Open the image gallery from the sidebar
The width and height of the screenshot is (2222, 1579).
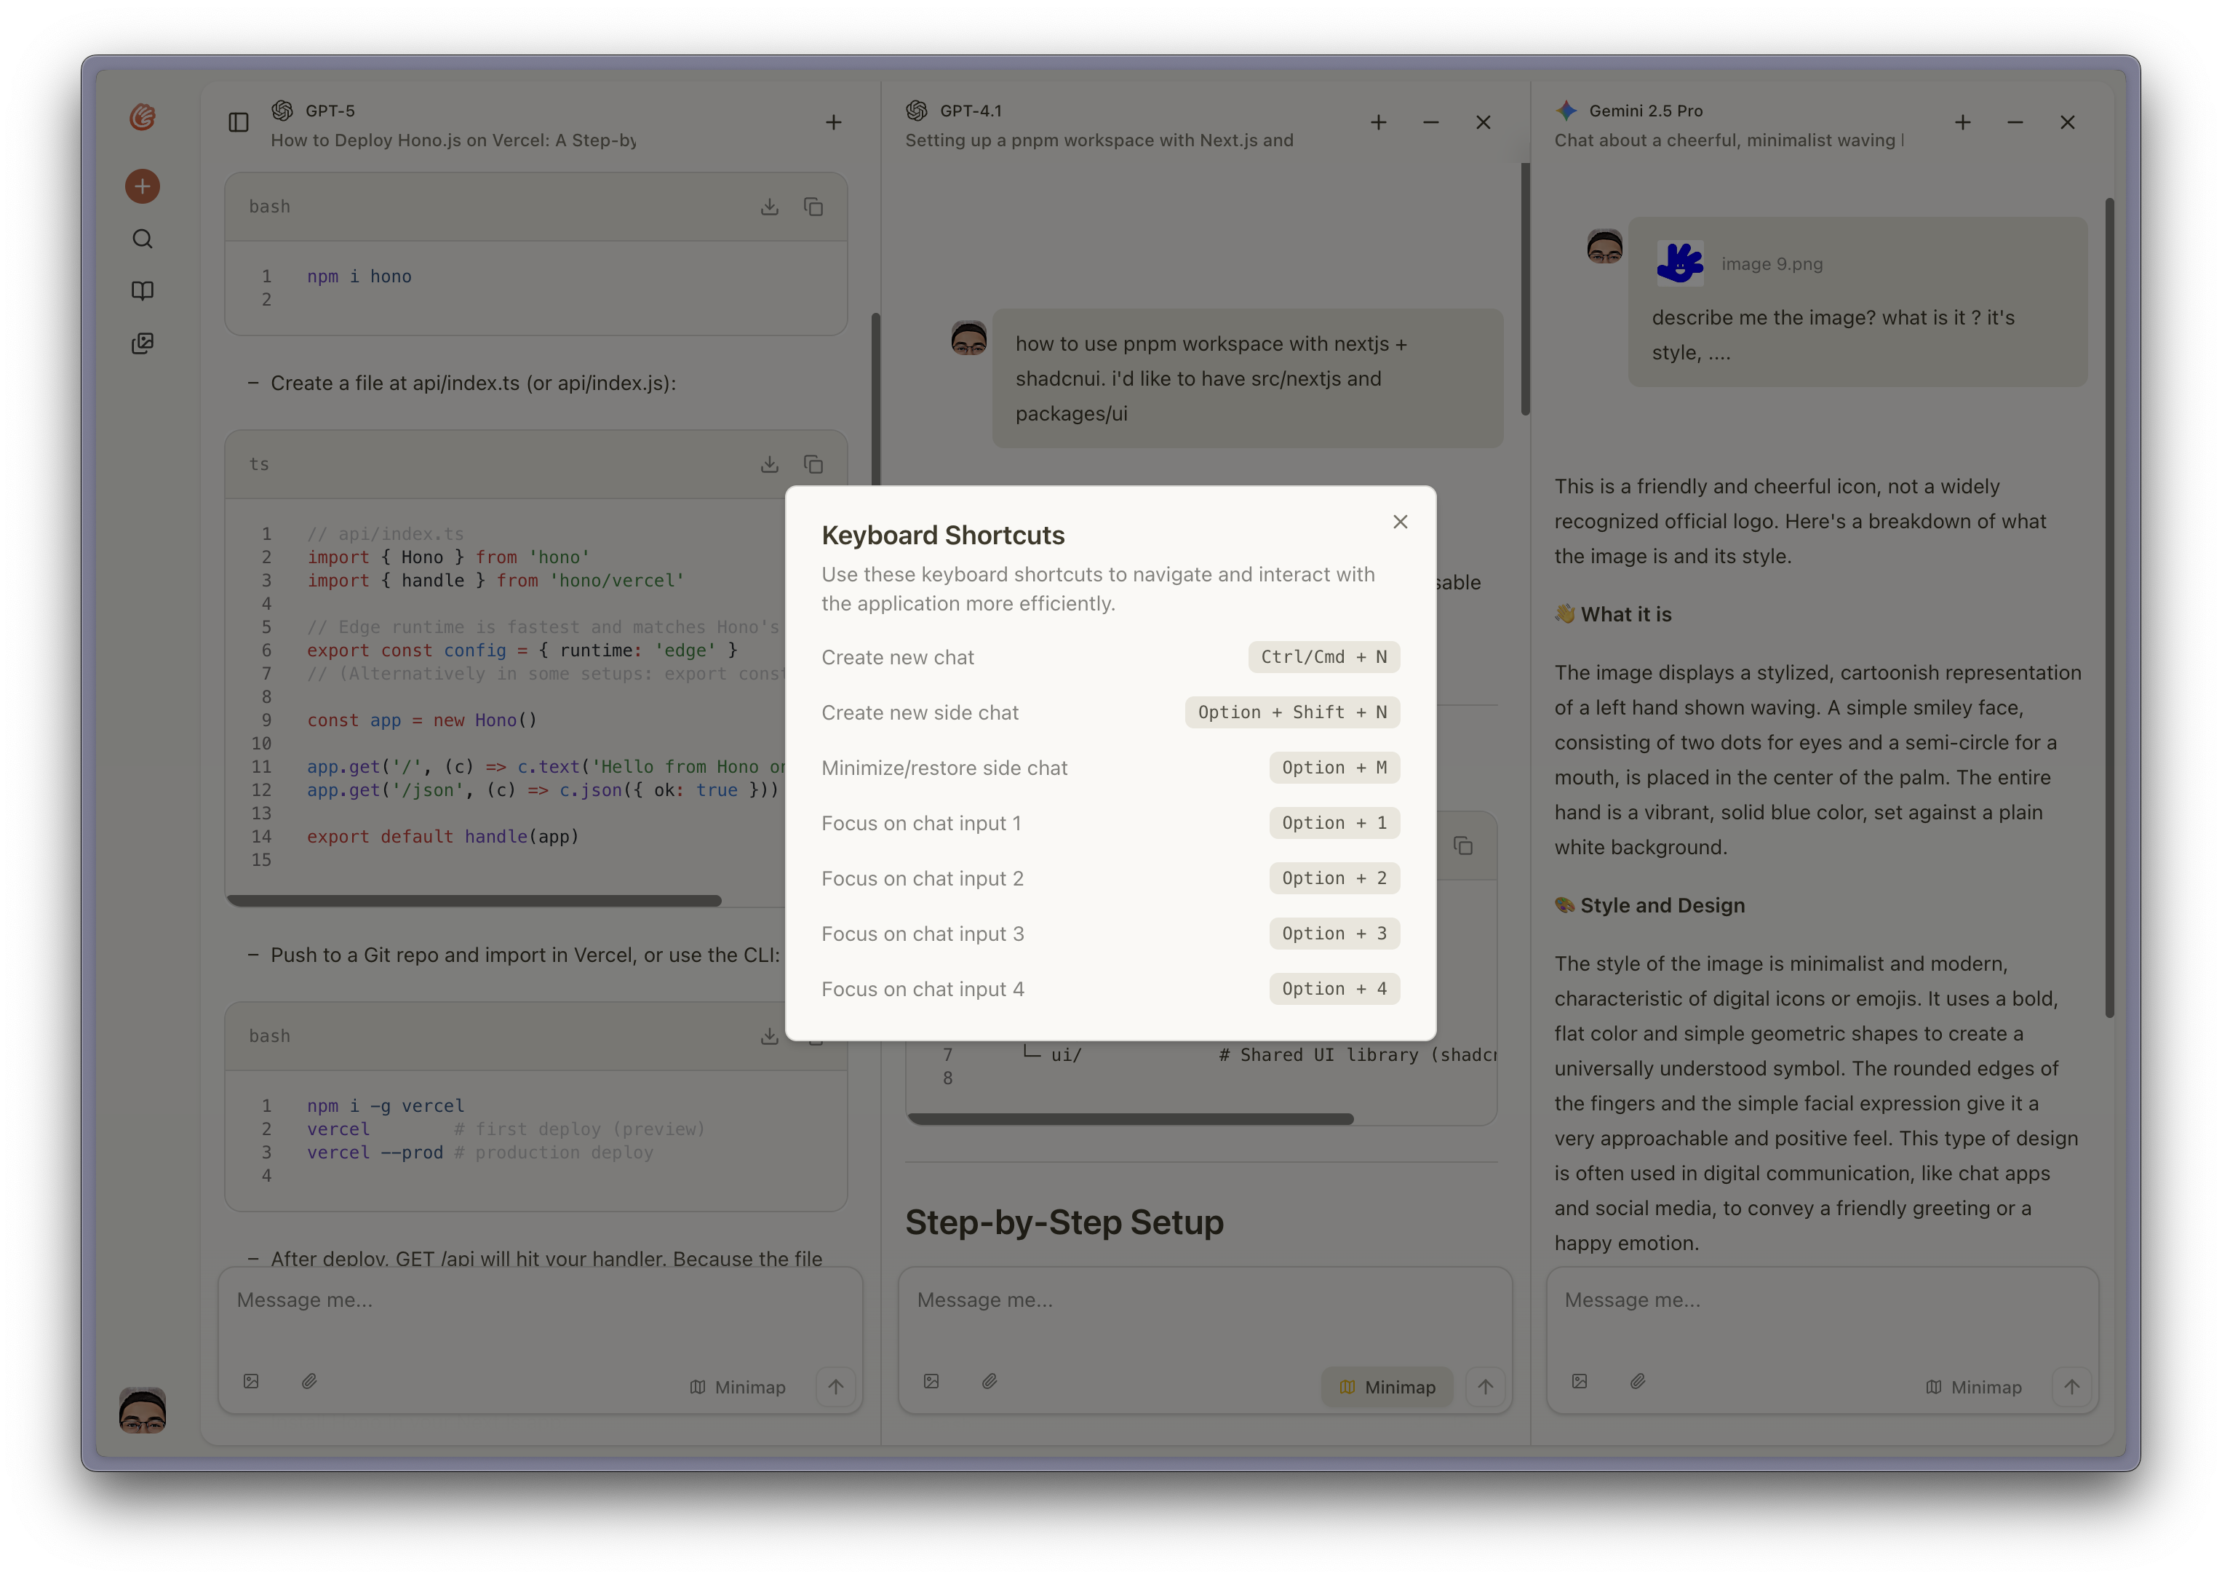click(x=142, y=342)
